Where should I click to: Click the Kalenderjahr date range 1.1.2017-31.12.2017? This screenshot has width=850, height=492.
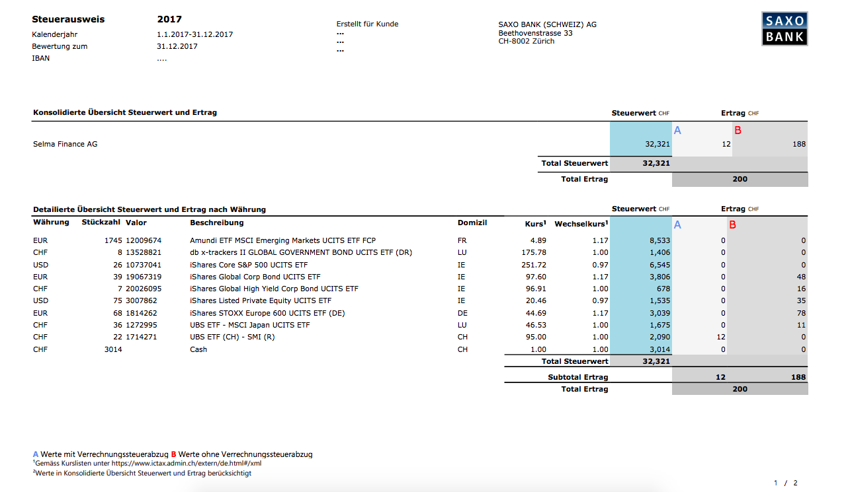(x=195, y=34)
